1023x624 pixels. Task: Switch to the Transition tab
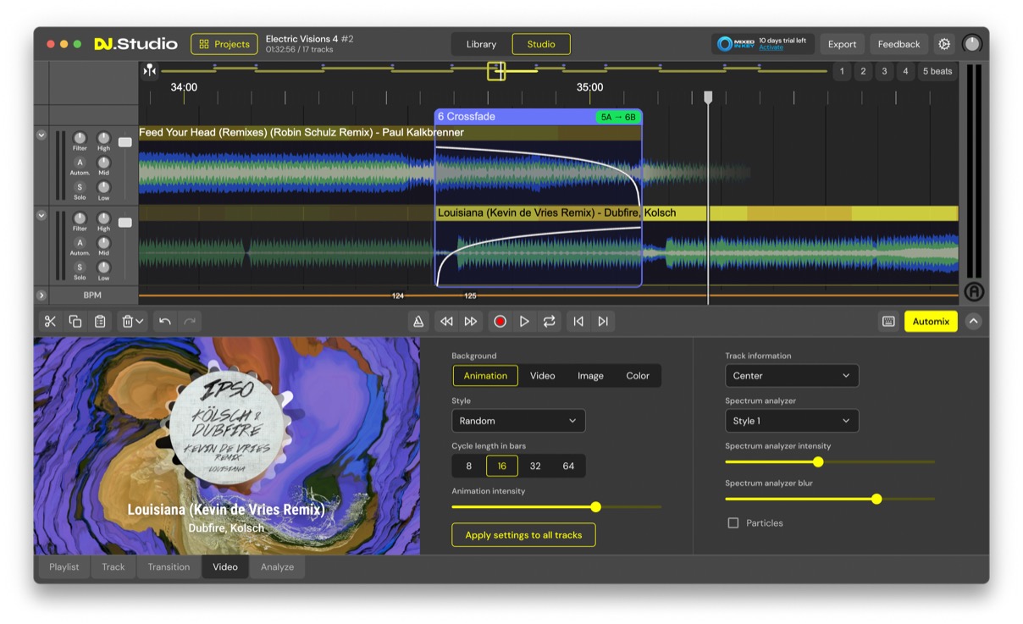click(169, 566)
